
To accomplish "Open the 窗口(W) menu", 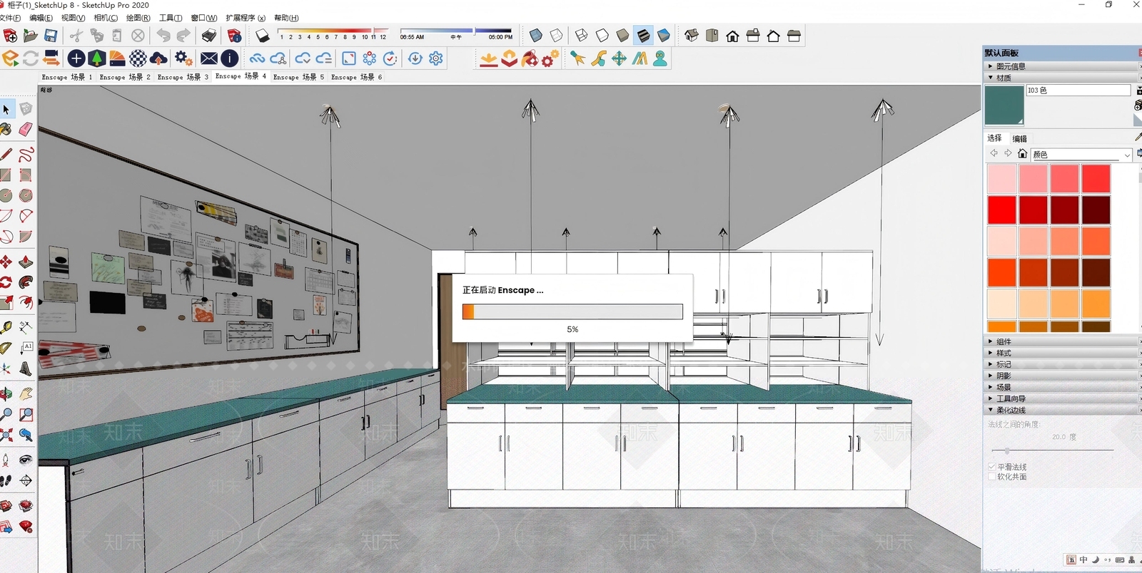I will click(203, 18).
